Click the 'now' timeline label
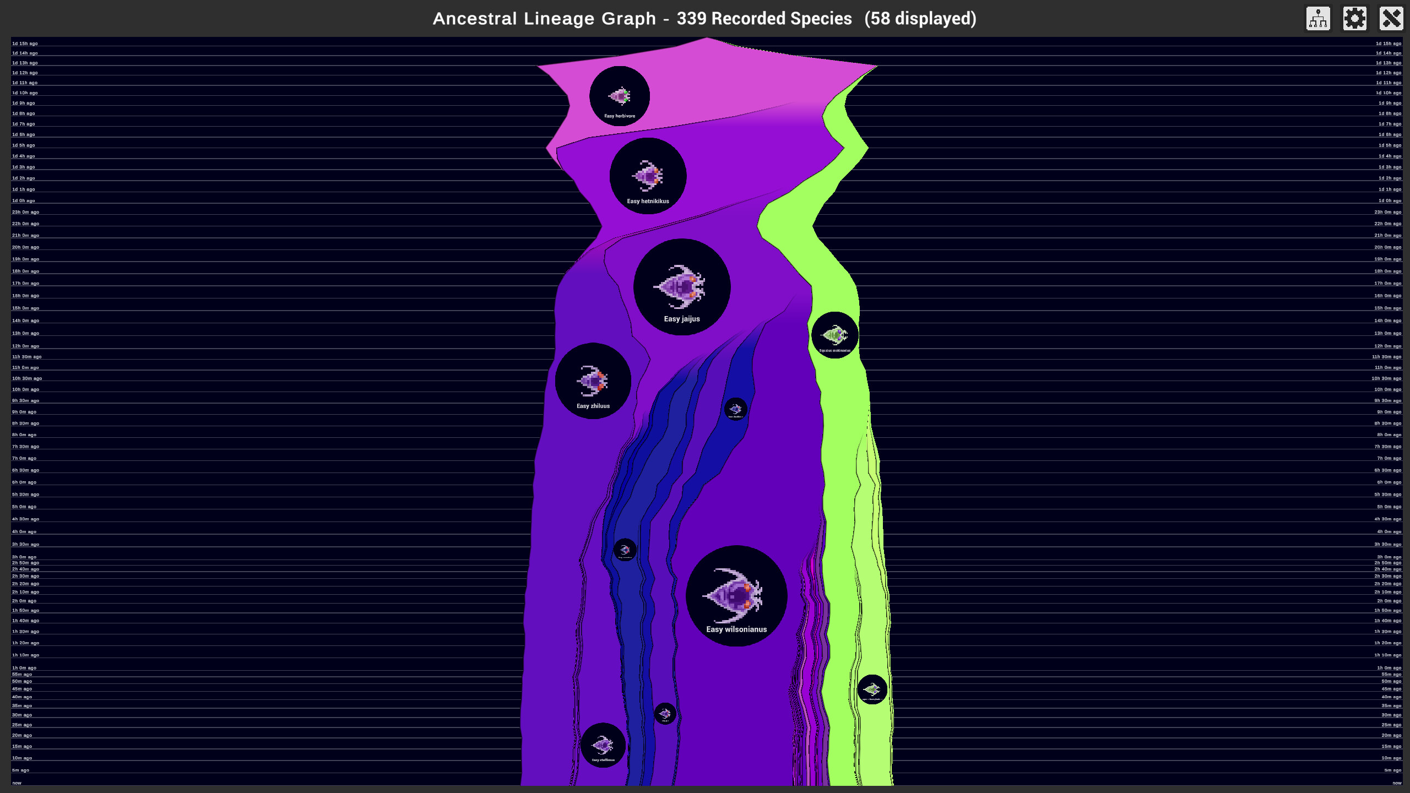 tap(18, 782)
